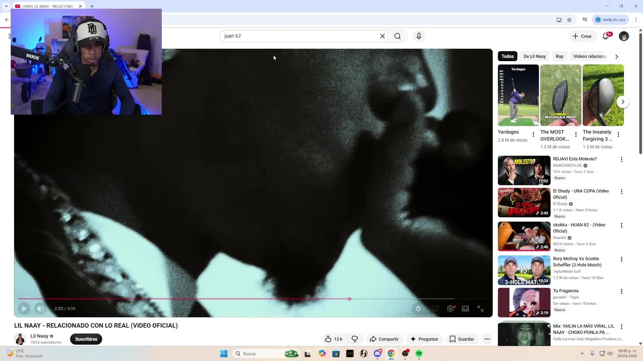Open options for skokka HUAN 62
The image size is (643, 361).
click(x=621, y=226)
